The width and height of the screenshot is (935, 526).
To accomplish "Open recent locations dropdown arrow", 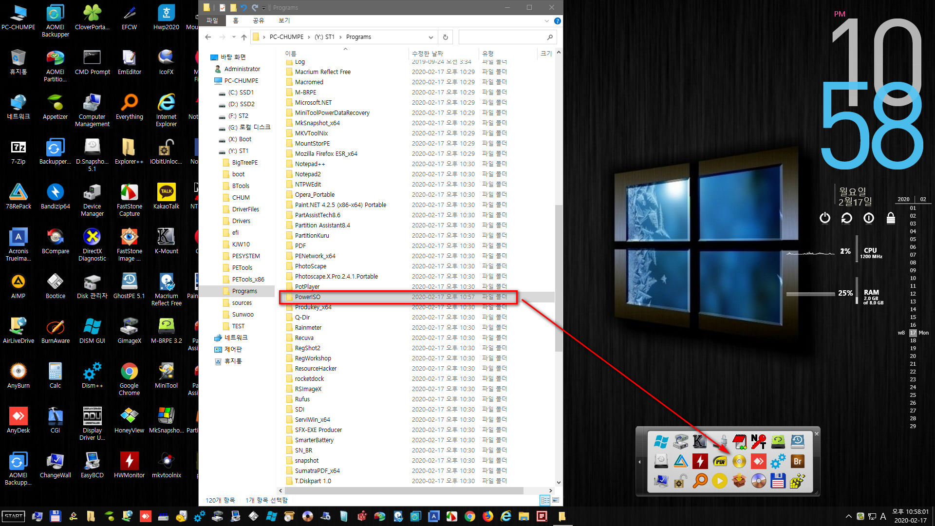I will tap(234, 37).
